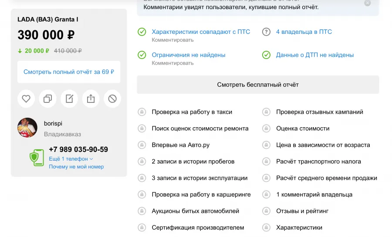Expand Ещё 1 телефон dropdown

[71, 159]
